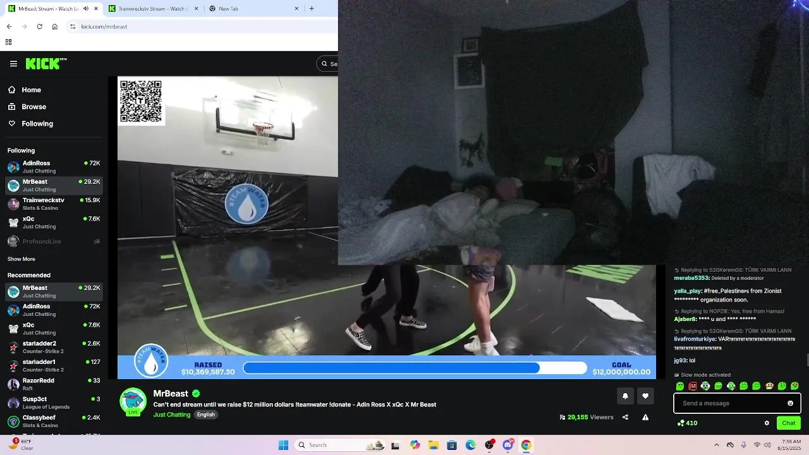Follow MrBeast with the heart button
Viewport: 809px width, 455px height.
click(645, 396)
